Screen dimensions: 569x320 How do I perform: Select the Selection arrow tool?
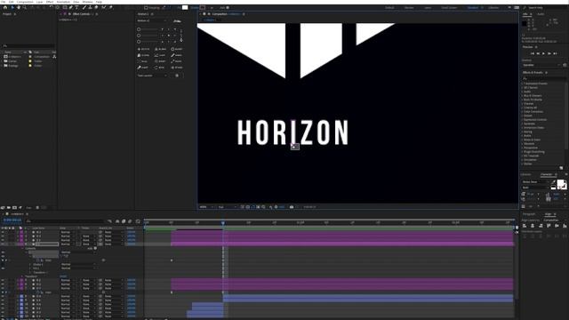(12, 7)
